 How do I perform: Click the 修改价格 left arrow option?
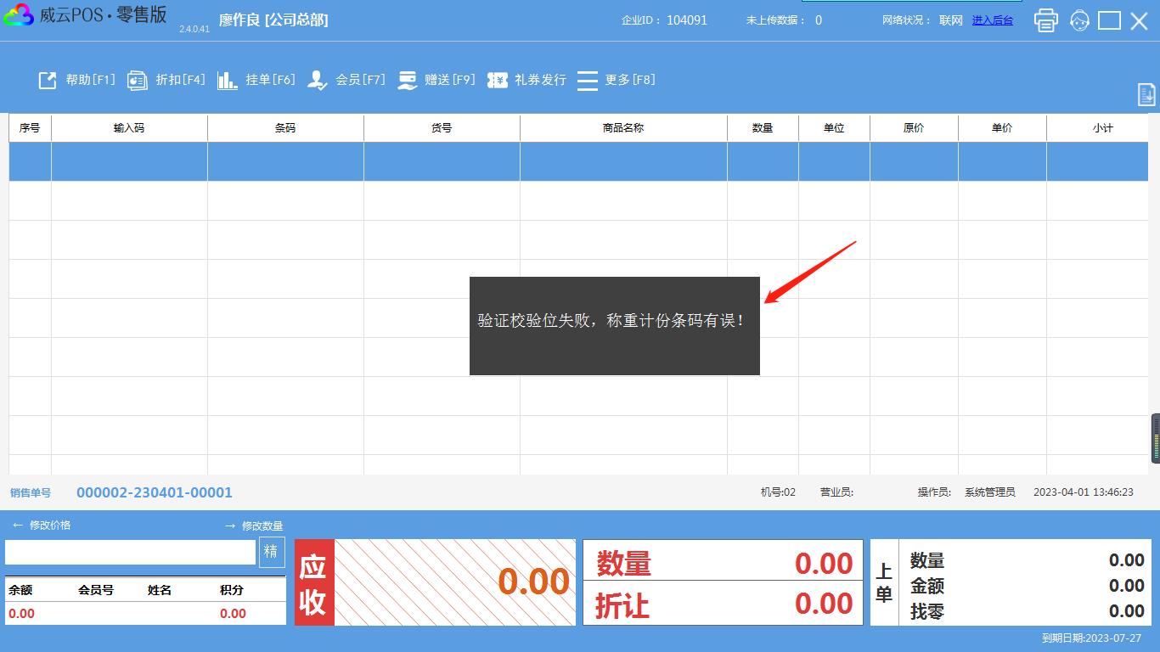(x=42, y=526)
